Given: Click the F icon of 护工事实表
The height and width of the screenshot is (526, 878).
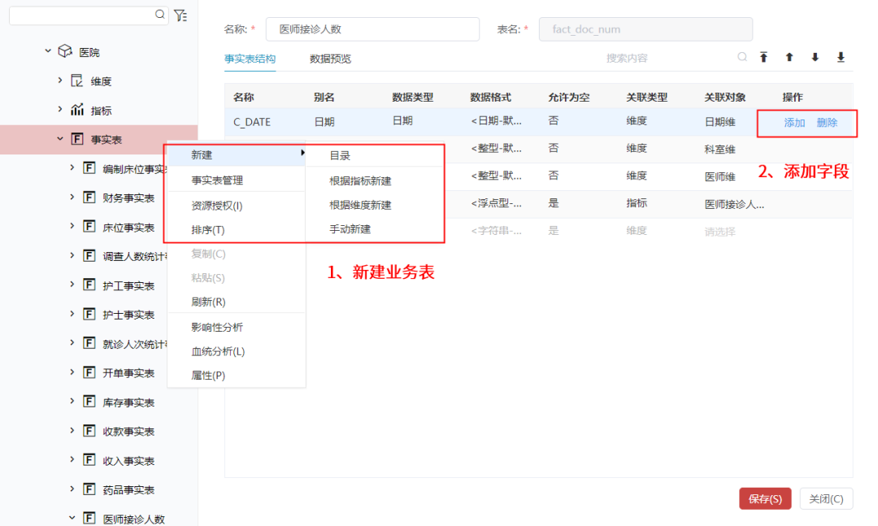Looking at the screenshot, I should point(89,285).
